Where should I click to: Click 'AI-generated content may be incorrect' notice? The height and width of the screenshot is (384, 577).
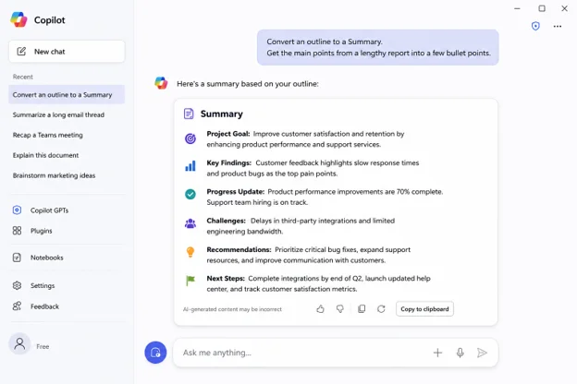tap(232, 309)
